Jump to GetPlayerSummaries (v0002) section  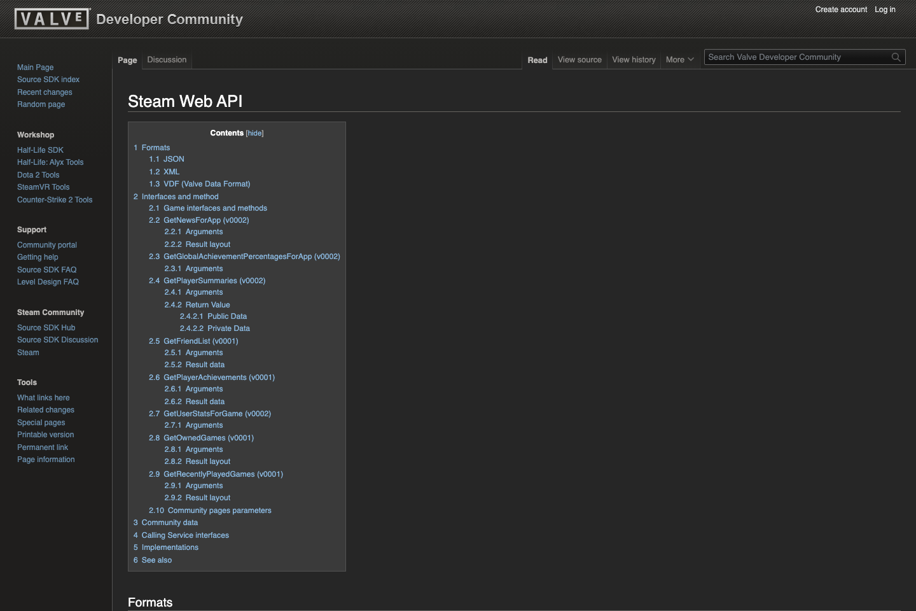pos(214,280)
